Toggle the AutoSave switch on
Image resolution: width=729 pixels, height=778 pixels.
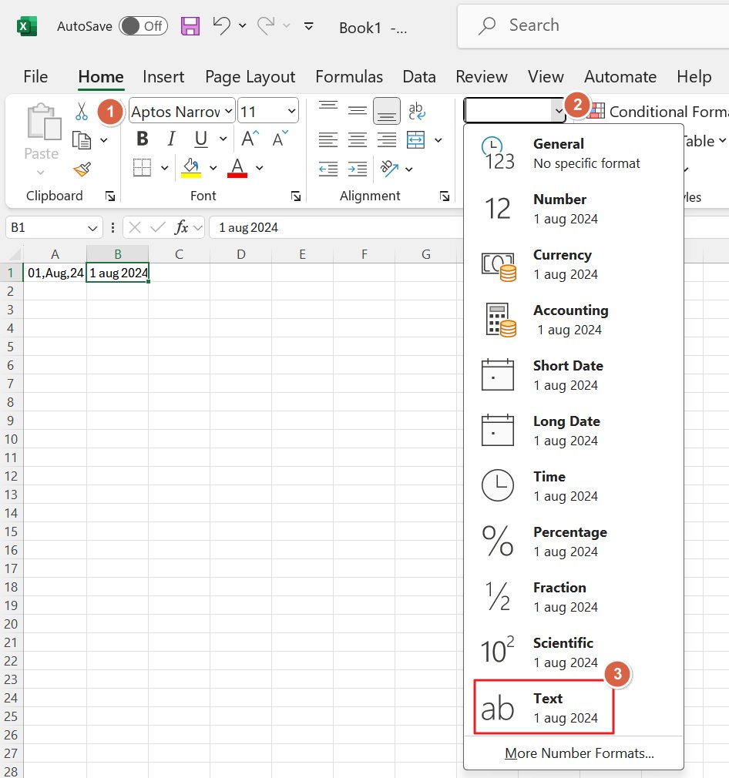143,26
